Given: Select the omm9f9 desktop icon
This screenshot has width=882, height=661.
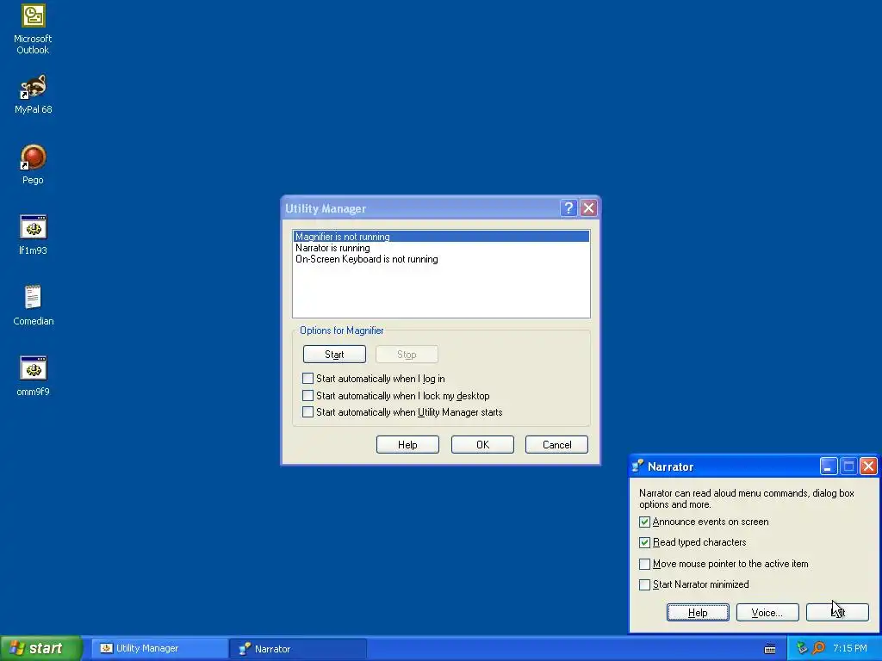Looking at the screenshot, I should (x=34, y=376).
